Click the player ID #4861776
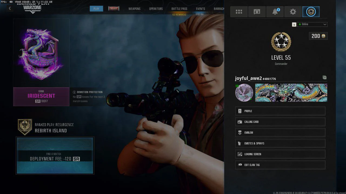 pos(269,79)
